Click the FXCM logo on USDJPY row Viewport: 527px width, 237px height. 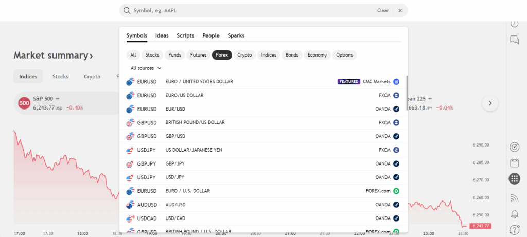[x=396, y=150]
